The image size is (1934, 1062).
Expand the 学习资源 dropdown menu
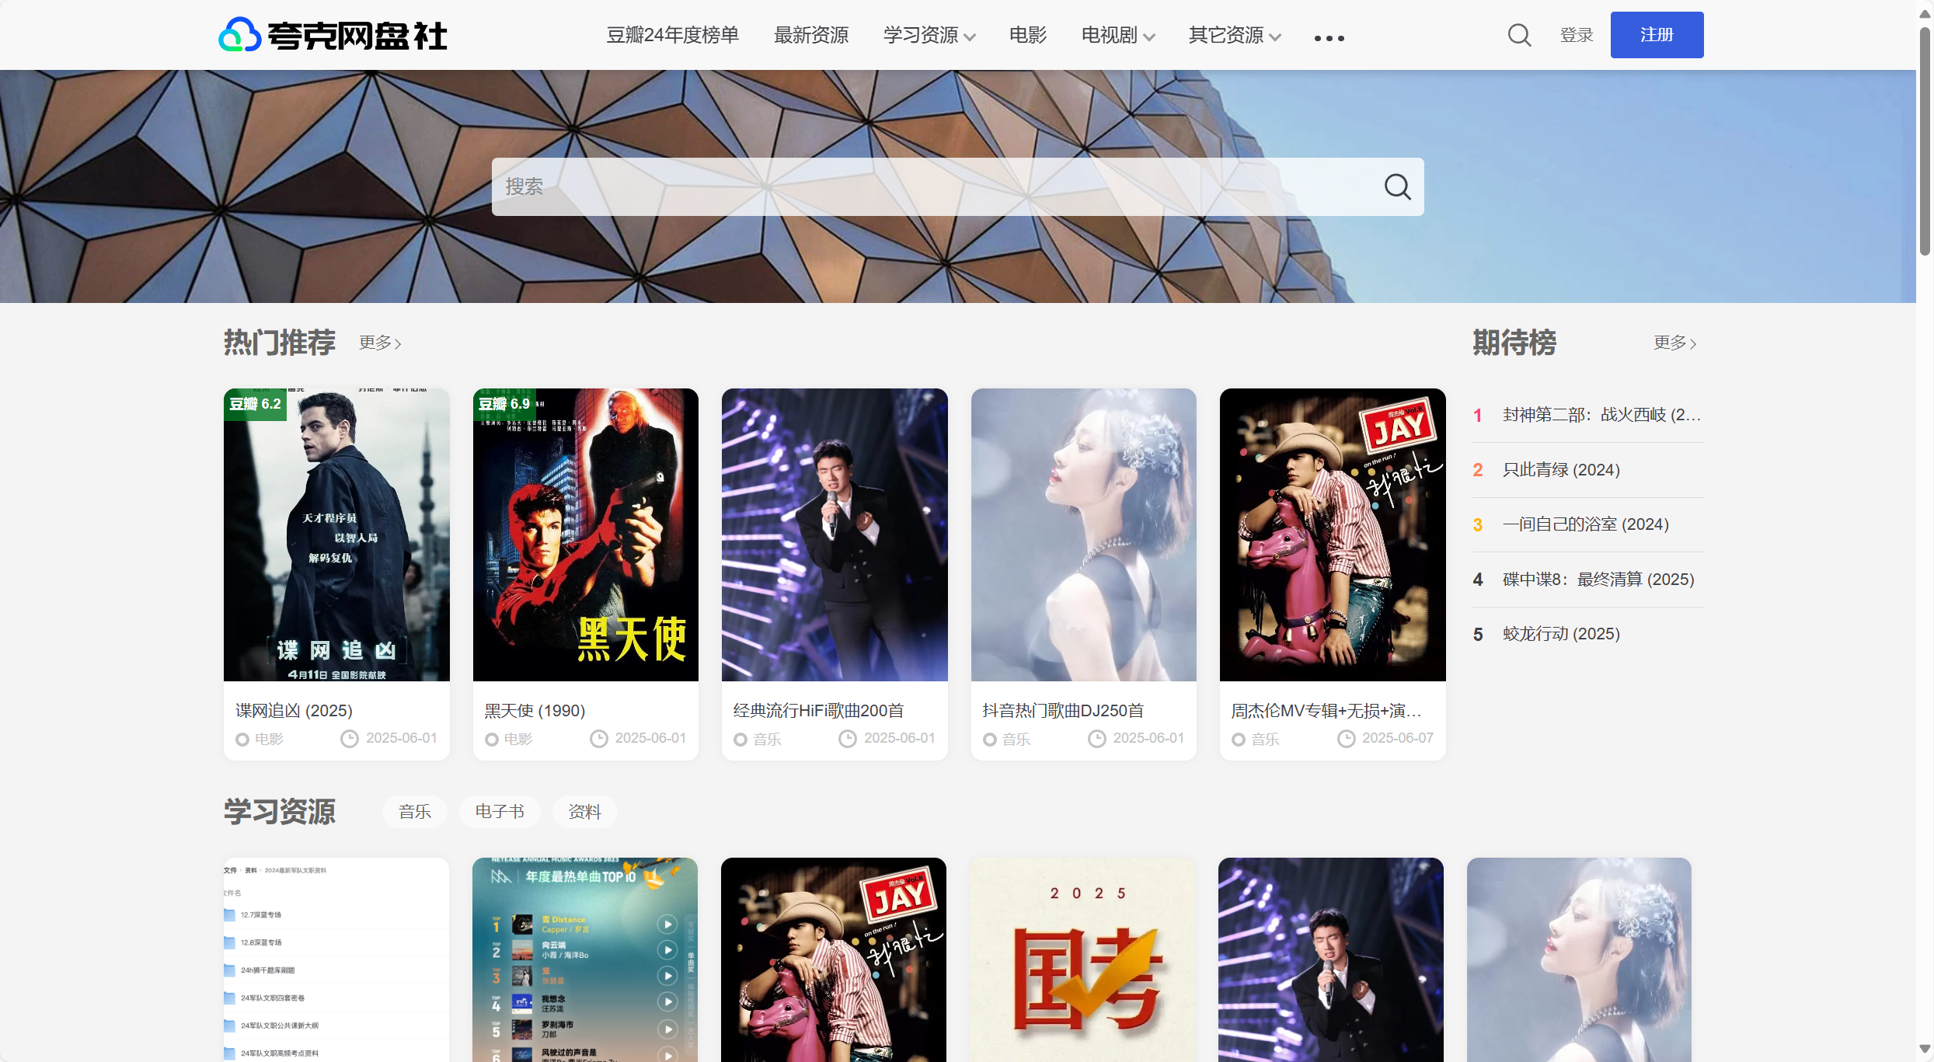(929, 35)
